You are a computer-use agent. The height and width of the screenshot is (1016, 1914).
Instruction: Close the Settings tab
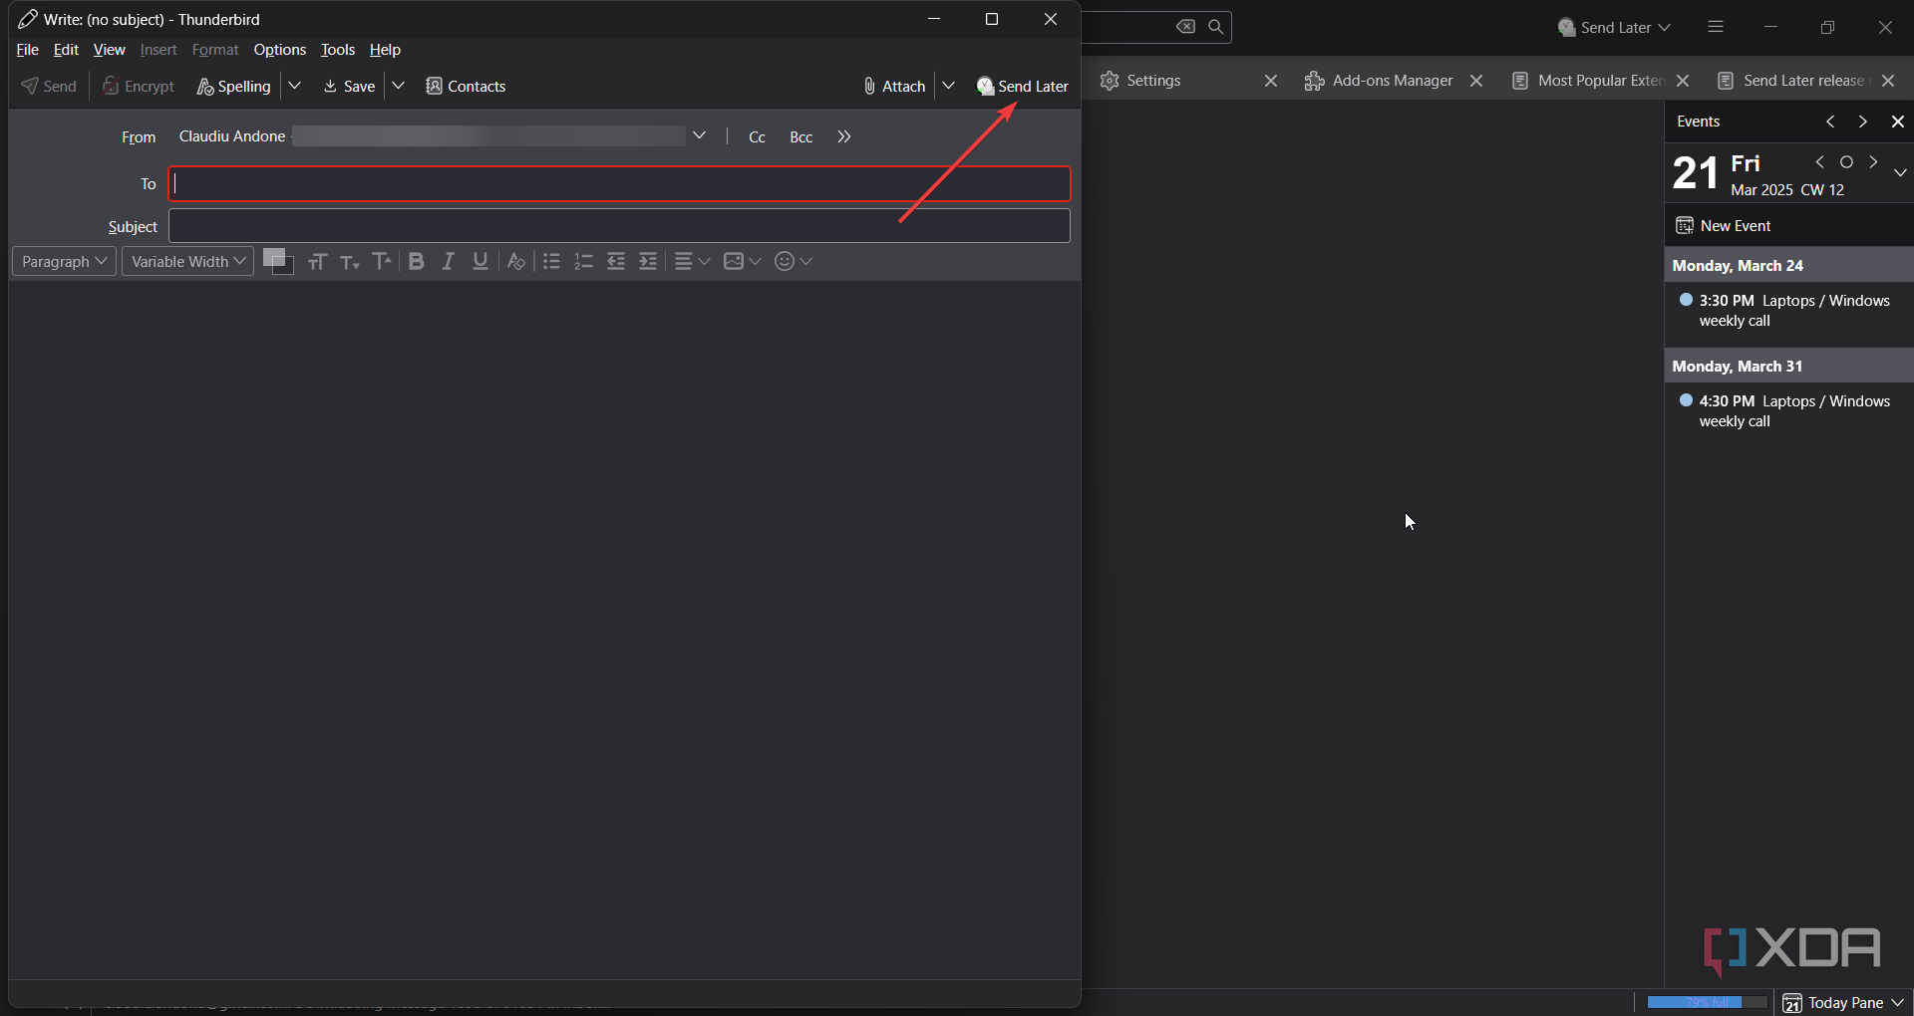point(1271,81)
